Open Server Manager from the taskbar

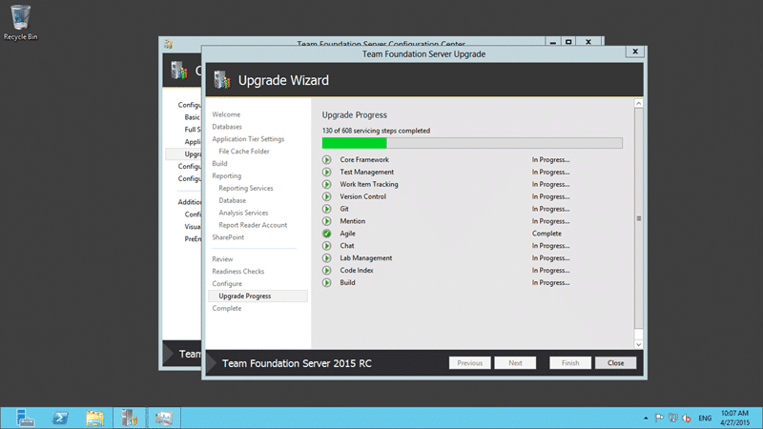(x=25, y=418)
